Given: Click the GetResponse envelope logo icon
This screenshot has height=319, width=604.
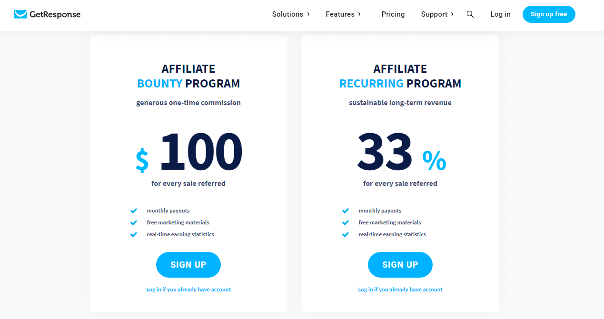Looking at the screenshot, I should pos(20,14).
